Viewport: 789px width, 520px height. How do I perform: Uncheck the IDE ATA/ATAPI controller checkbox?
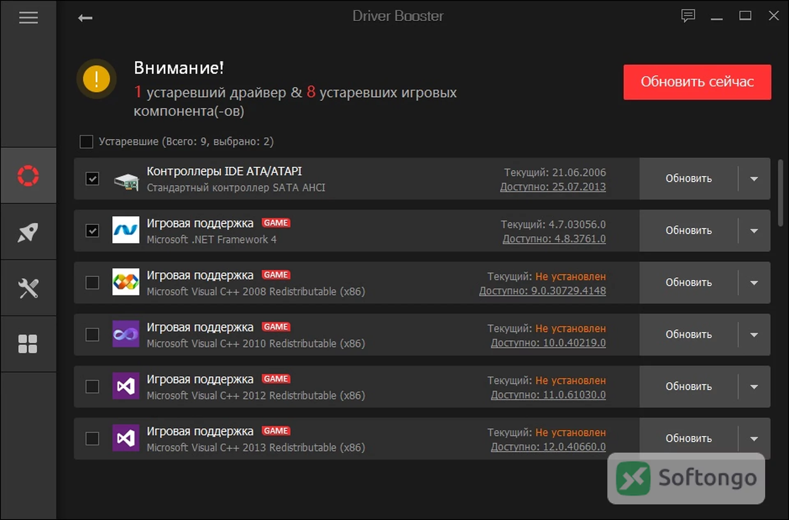pyautogui.click(x=92, y=179)
